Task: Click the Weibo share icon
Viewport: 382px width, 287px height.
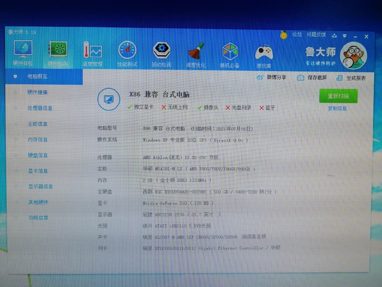Action: [x=260, y=77]
